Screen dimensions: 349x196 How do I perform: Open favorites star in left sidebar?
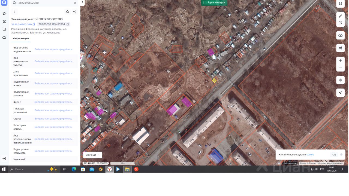pyautogui.click(x=4, y=13)
